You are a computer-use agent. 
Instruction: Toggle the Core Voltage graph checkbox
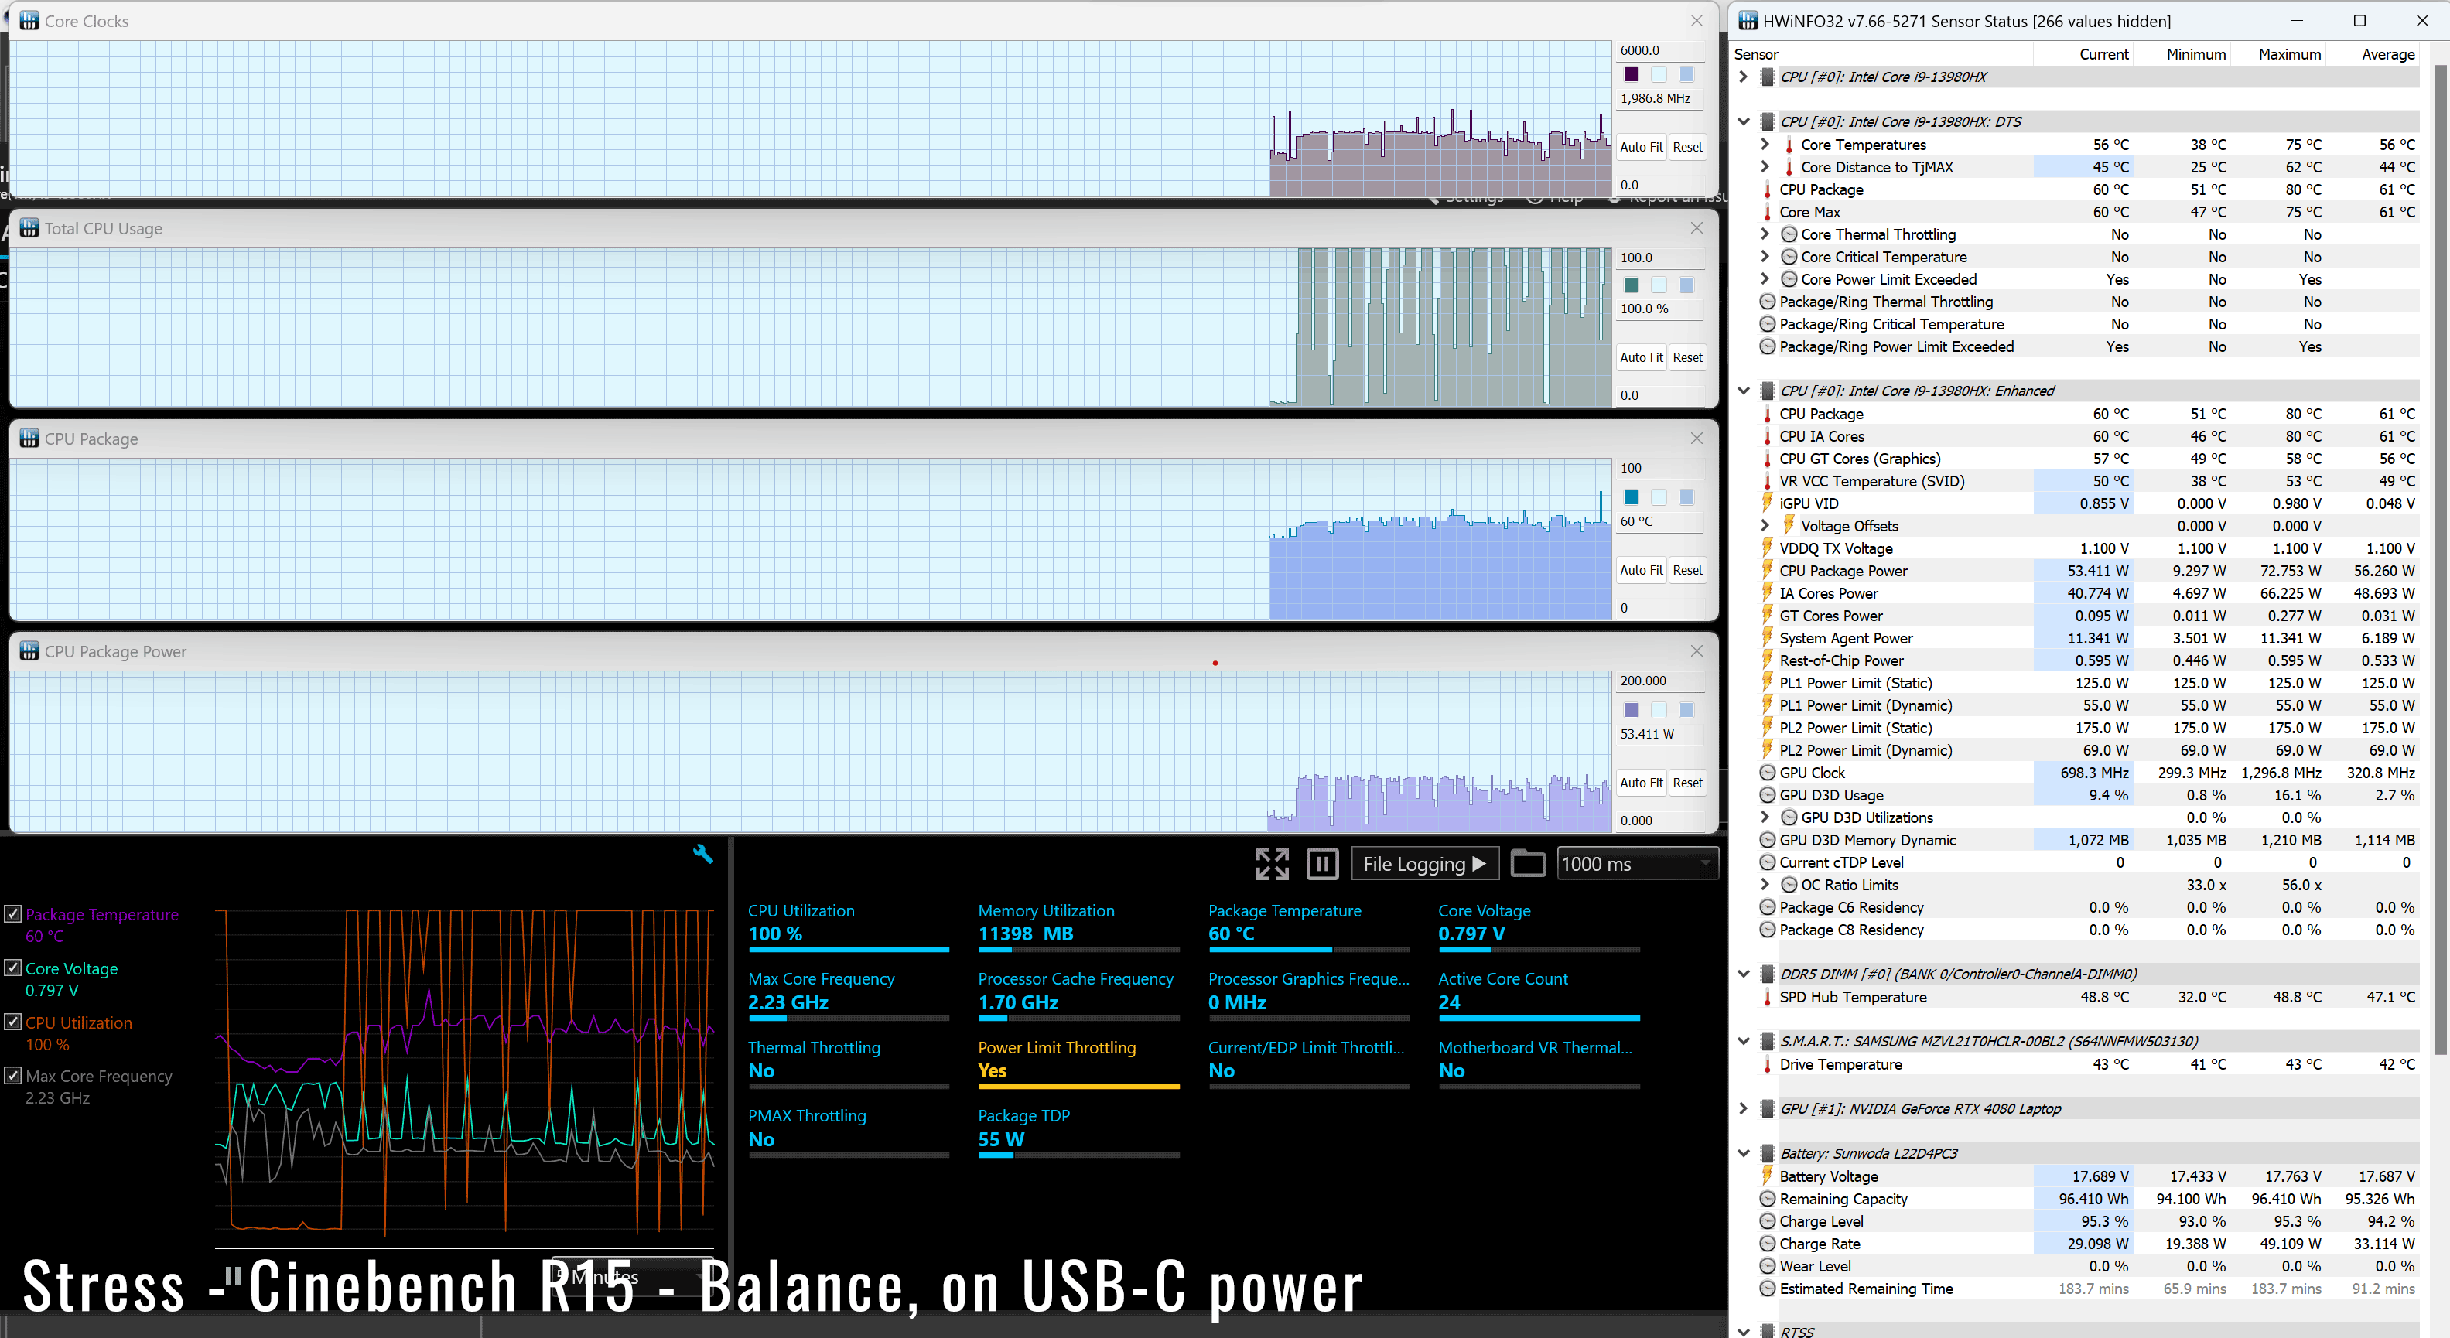[x=13, y=968]
